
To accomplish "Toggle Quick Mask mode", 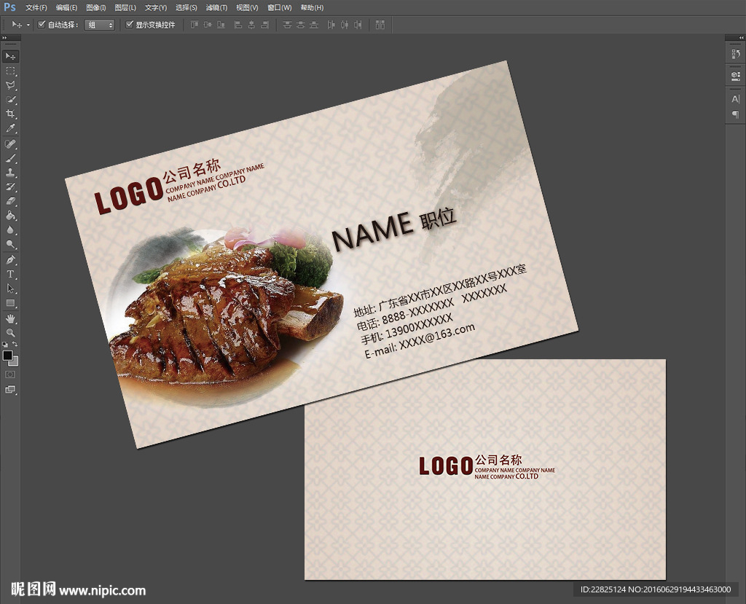I will point(10,374).
